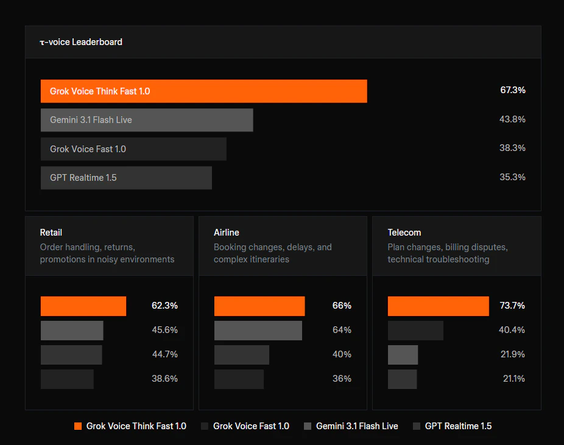Click the legend square for Grok Voice Fast 1.0
Image resolution: width=564 pixels, height=445 pixels.
coord(205,426)
